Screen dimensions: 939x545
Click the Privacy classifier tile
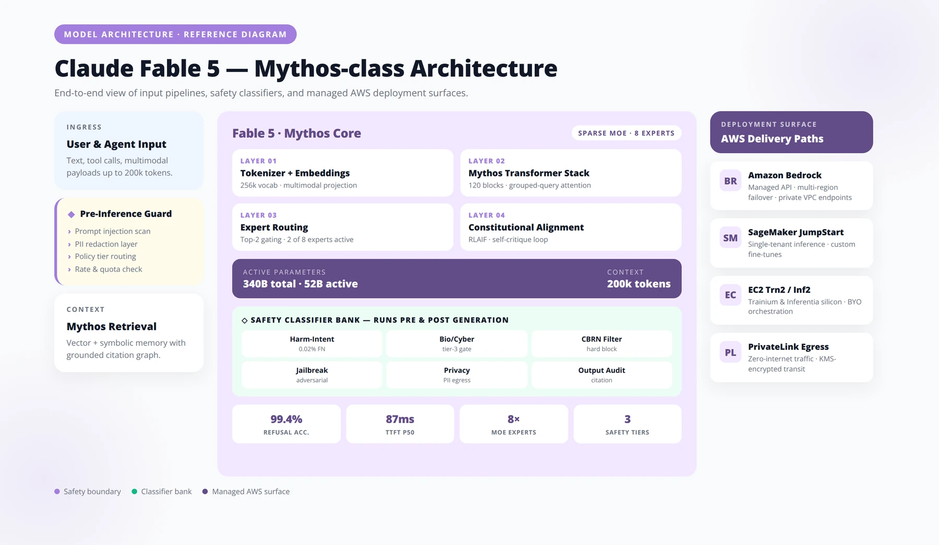[457, 375]
